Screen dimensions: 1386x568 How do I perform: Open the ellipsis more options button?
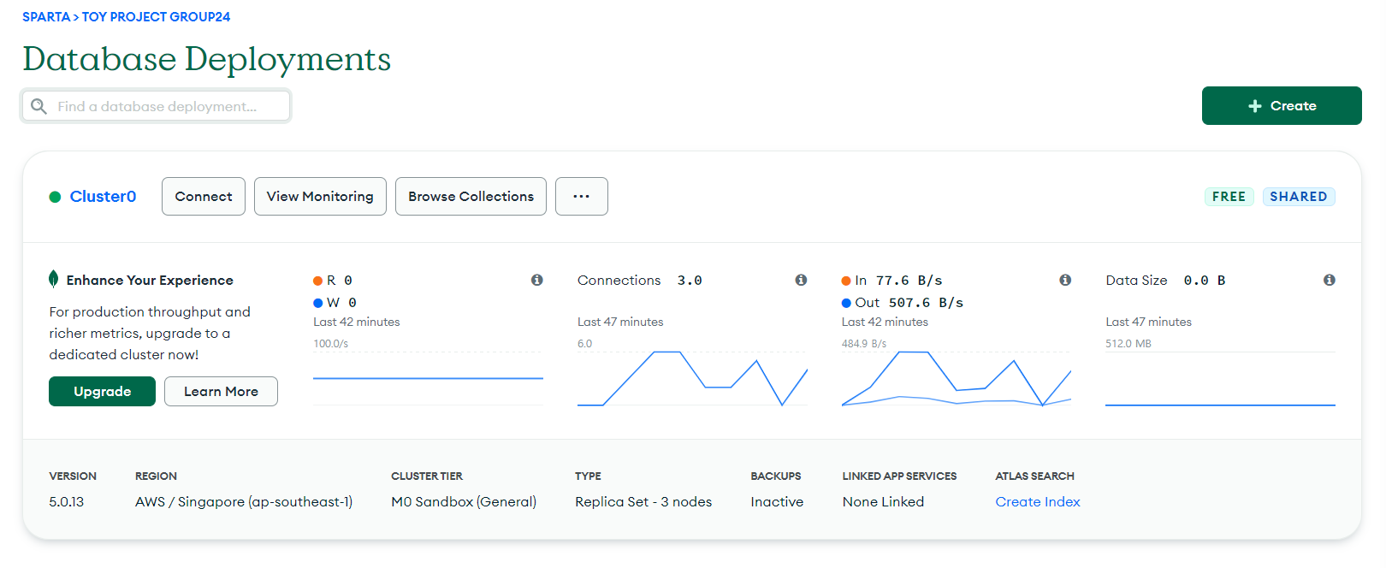pos(582,196)
